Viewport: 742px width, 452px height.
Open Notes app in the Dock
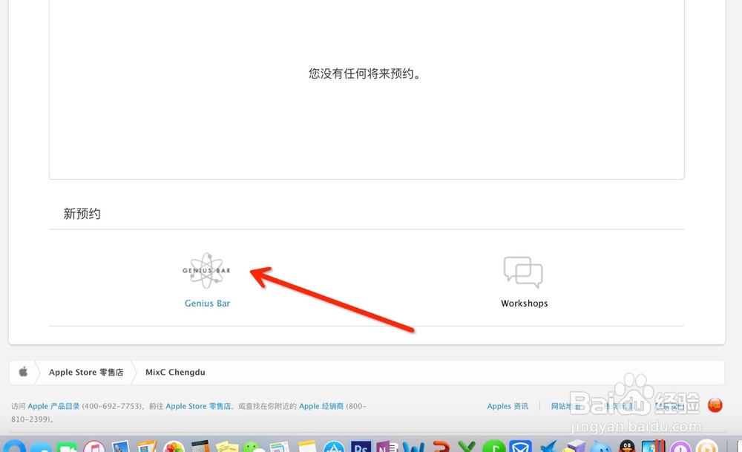click(x=307, y=447)
